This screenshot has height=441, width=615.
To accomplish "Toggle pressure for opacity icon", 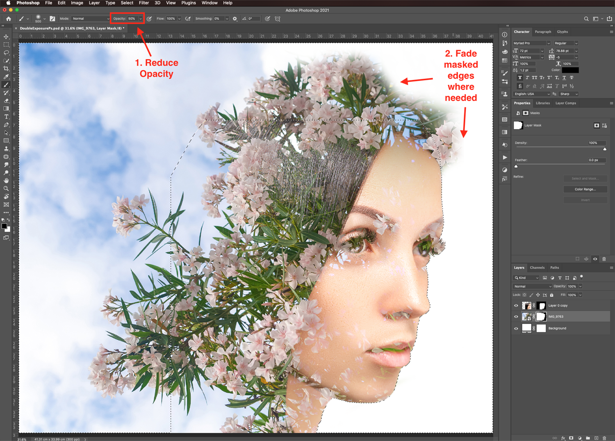I will (149, 19).
